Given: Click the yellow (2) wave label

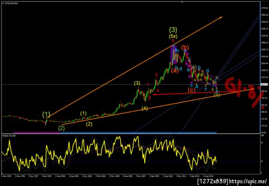Looking at the screenshot, I should (x=89, y=124).
